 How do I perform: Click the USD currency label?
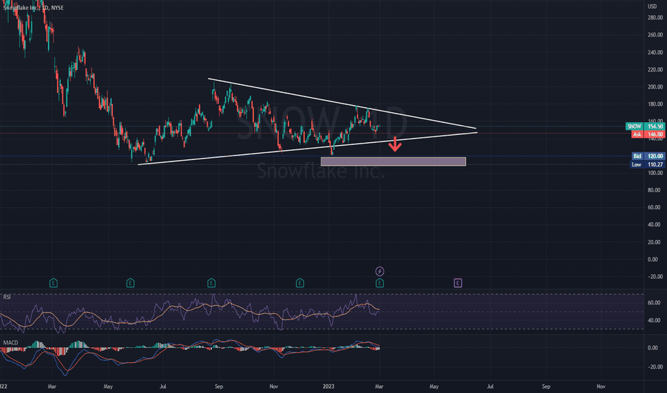point(652,6)
